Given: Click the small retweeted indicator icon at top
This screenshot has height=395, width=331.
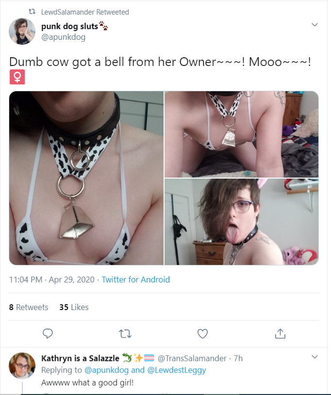Looking at the screenshot, I should [x=32, y=12].
